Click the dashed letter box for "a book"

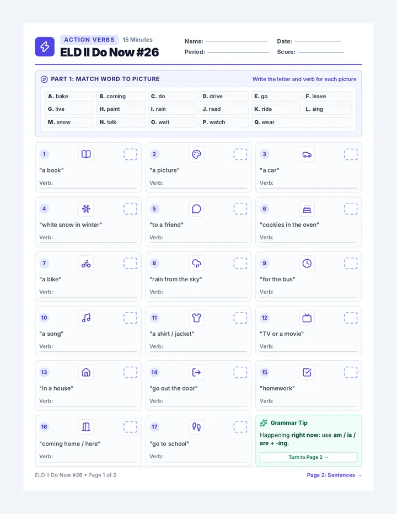130,154
